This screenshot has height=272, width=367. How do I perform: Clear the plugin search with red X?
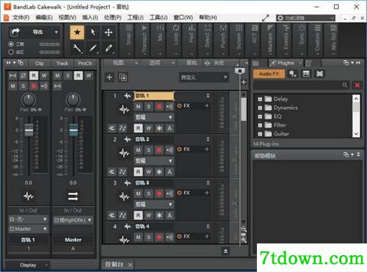(357, 85)
